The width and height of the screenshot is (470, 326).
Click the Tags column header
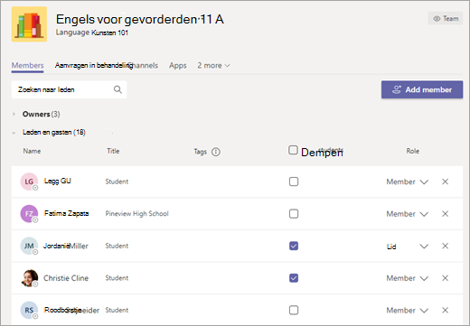(201, 152)
